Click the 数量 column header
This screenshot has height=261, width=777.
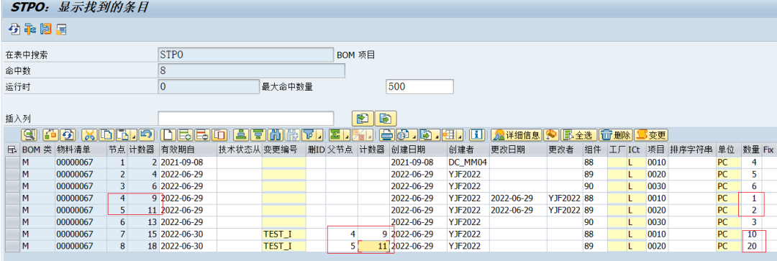click(x=751, y=149)
